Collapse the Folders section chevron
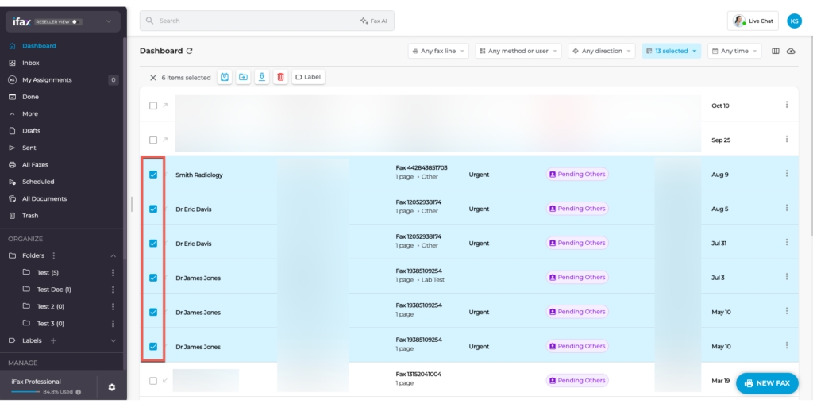 (x=113, y=255)
